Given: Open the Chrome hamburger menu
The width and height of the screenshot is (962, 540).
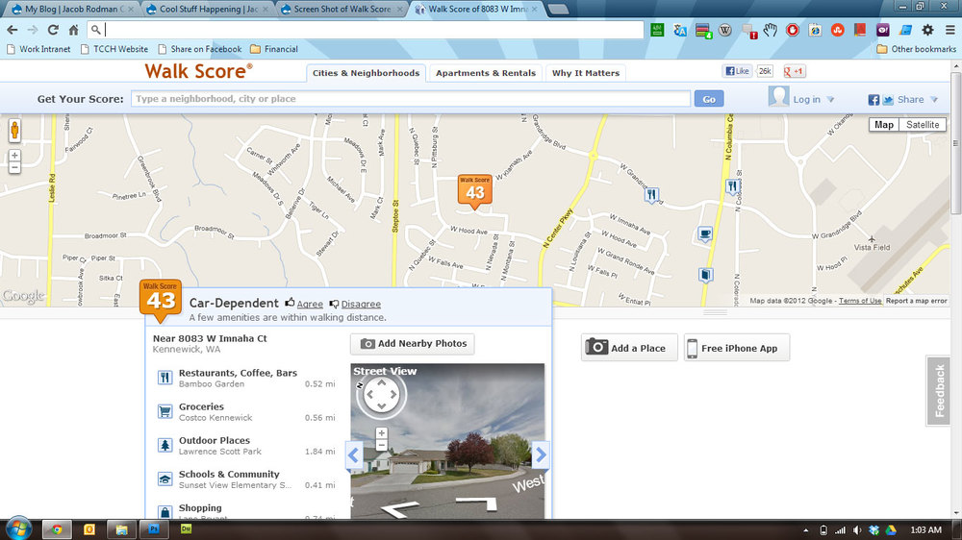Looking at the screenshot, I should click(x=949, y=30).
